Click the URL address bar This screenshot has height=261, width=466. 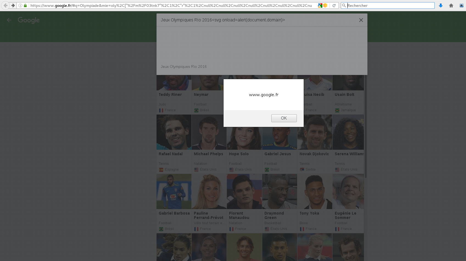click(x=170, y=5)
